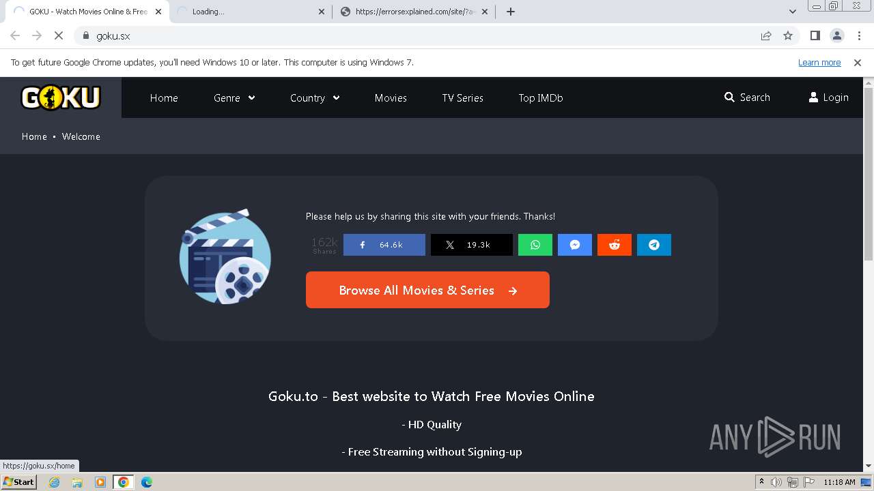The image size is (874, 491).
Task: Click the scrollbar down arrow
Action: point(869,466)
